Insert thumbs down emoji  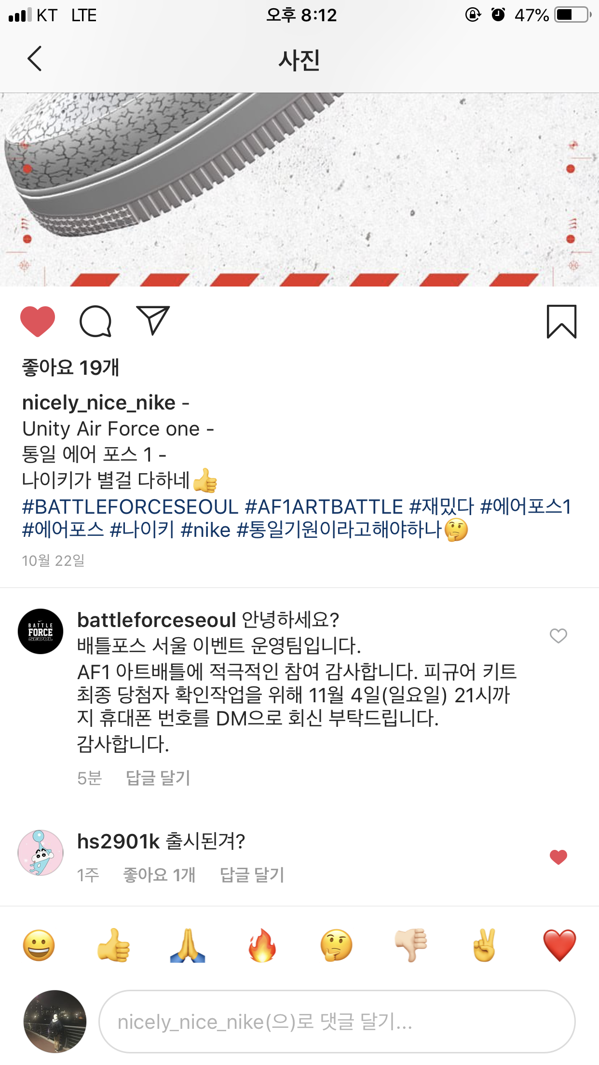411,945
